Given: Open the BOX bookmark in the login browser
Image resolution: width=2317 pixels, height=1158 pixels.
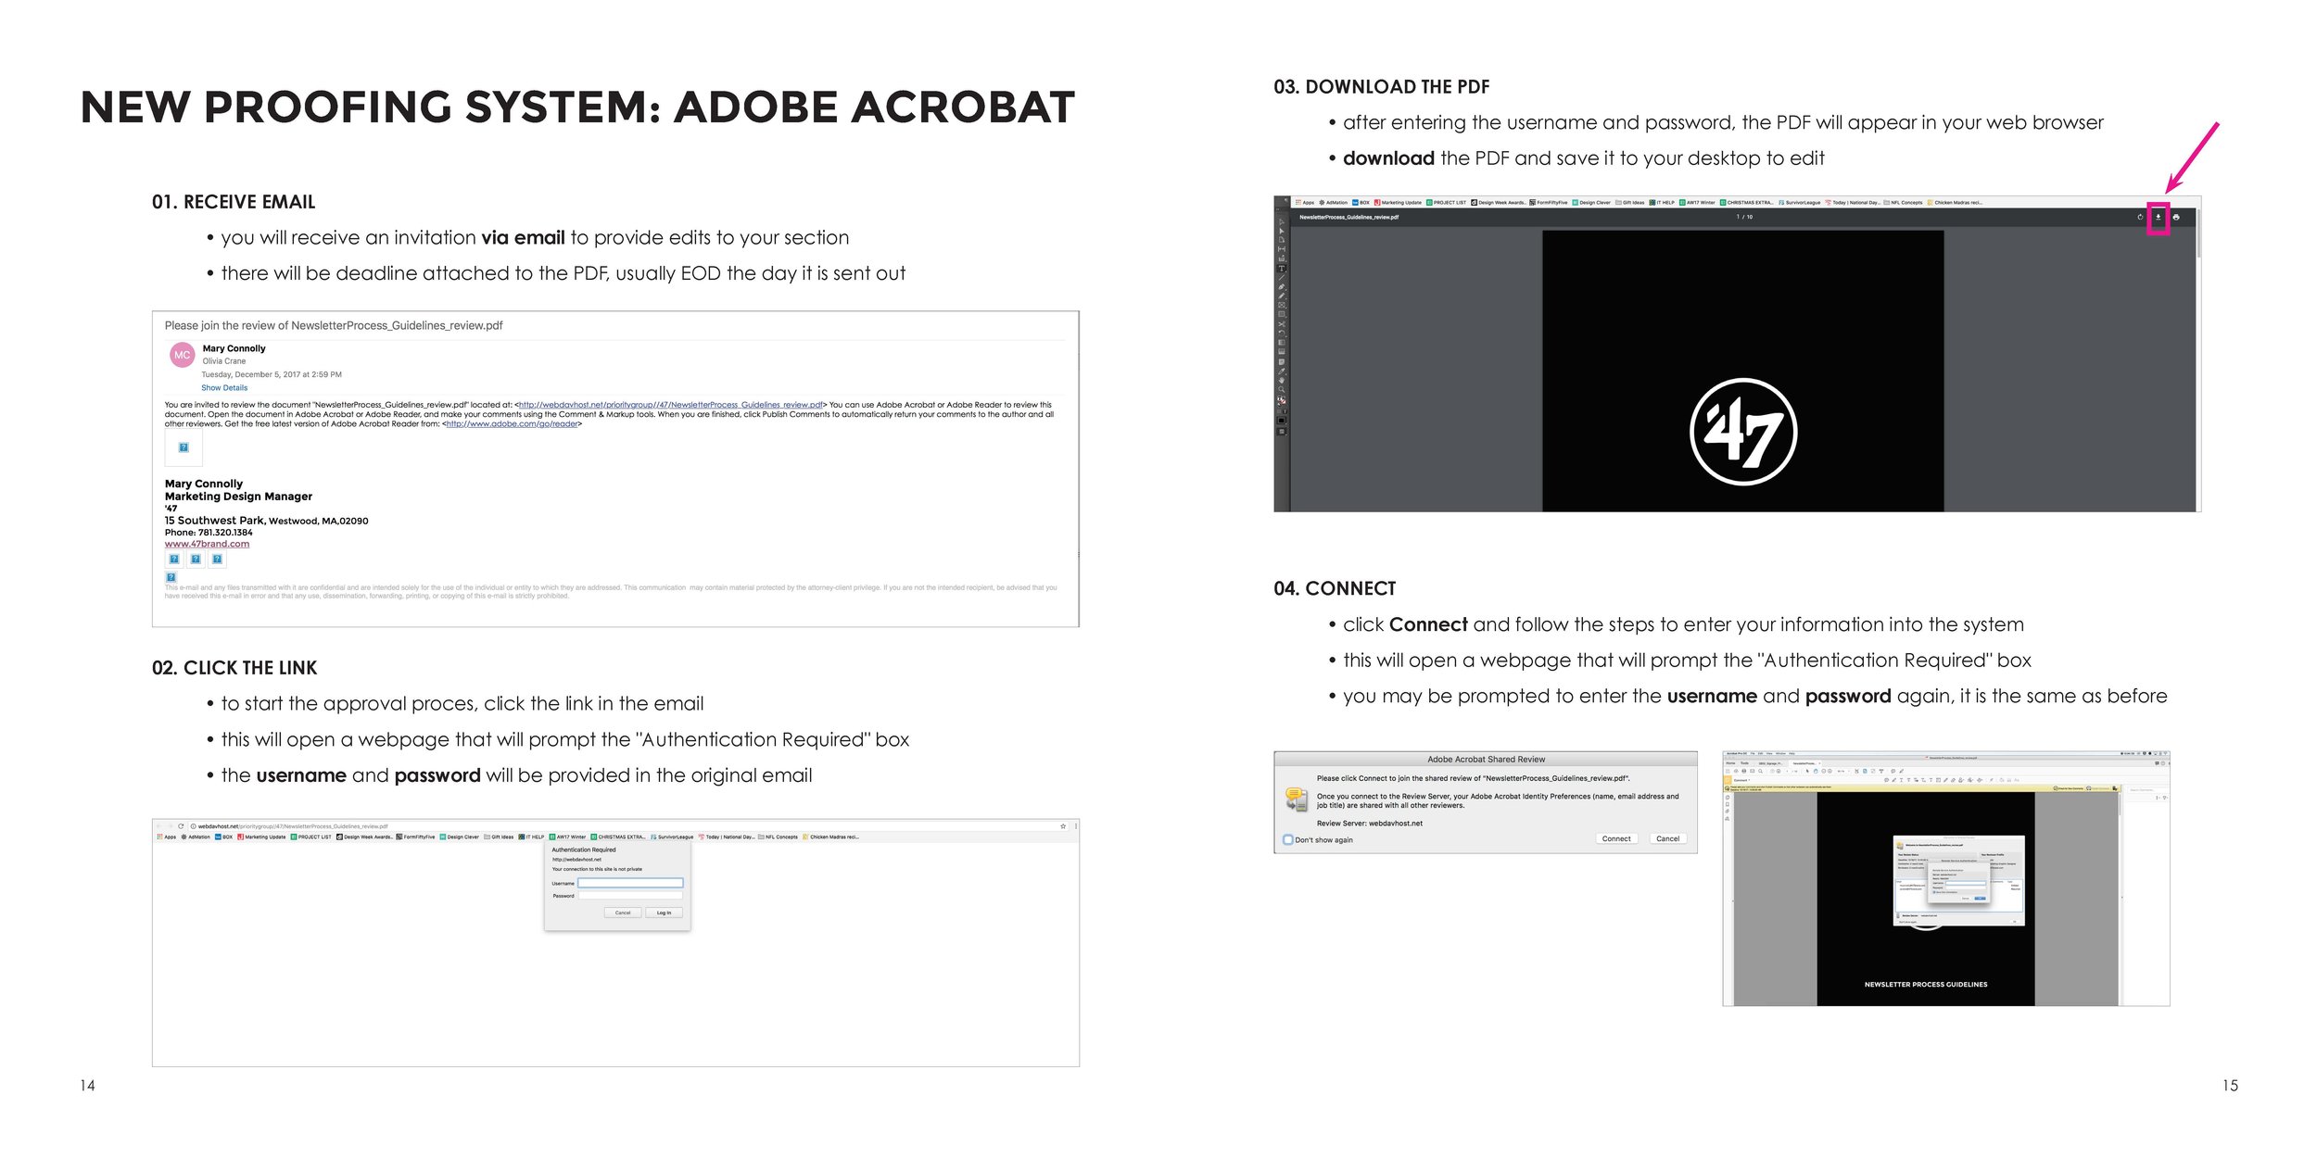Looking at the screenshot, I should pyautogui.click(x=223, y=837).
